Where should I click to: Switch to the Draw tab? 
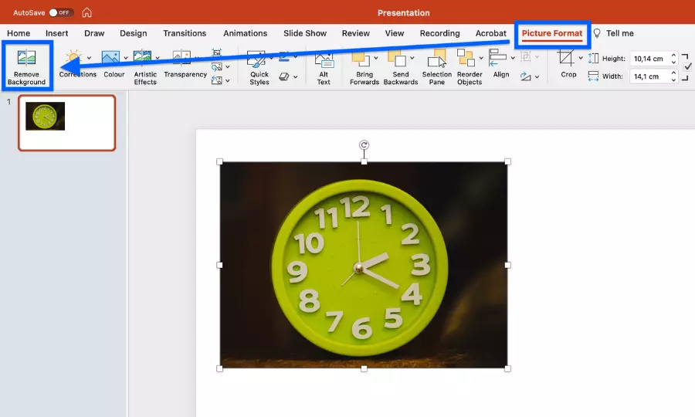[x=94, y=33]
